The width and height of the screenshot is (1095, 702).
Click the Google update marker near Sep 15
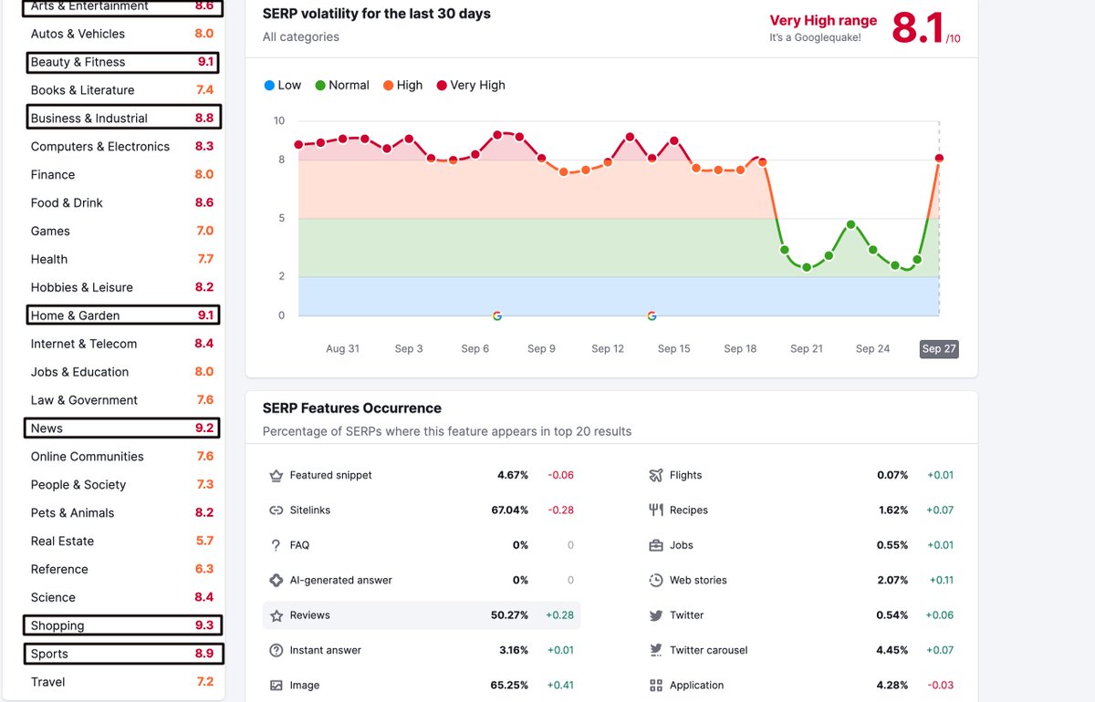click(x=652, y=316)
